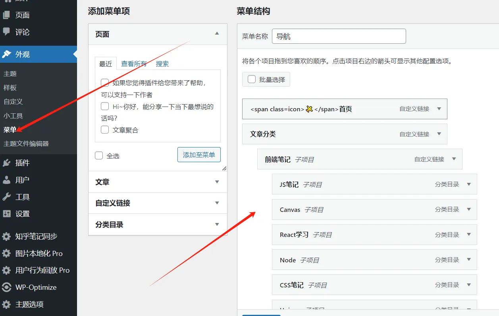
Task: Expand the Node menu item arrow
Action: 469,260
